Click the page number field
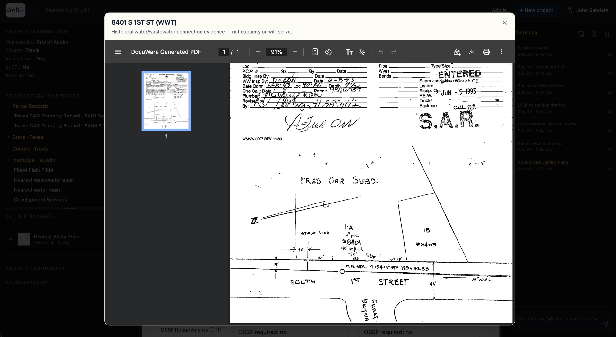Image resolution: width=616 pixels, height=337 pixels. (x=224, y=52)
